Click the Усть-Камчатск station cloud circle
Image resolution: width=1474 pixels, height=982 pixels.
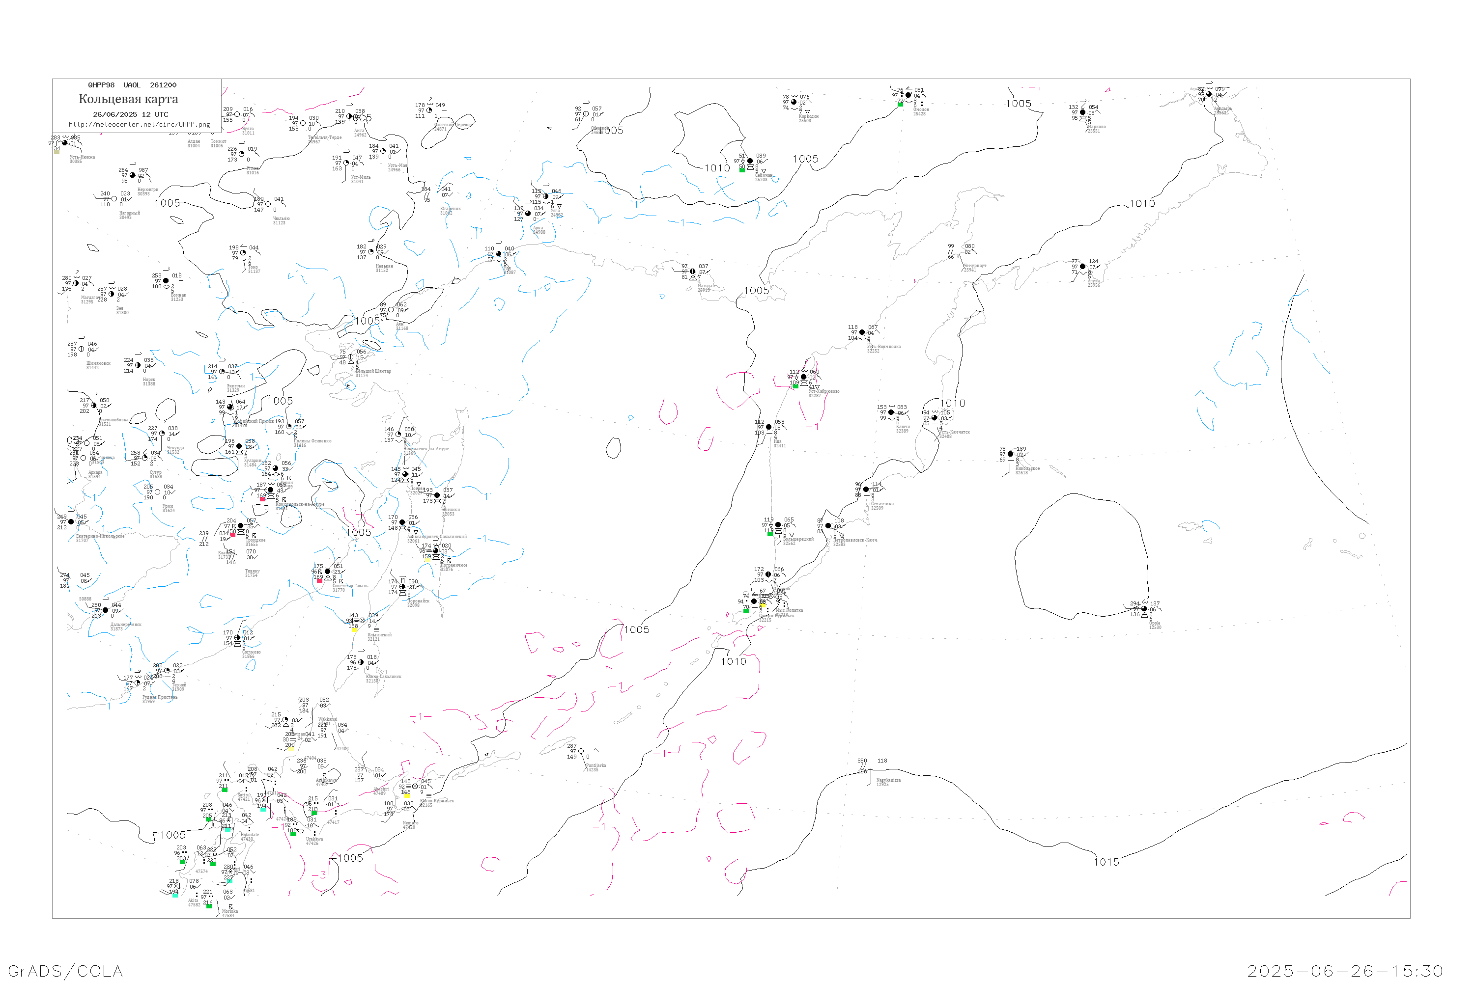tap(935, 418)
